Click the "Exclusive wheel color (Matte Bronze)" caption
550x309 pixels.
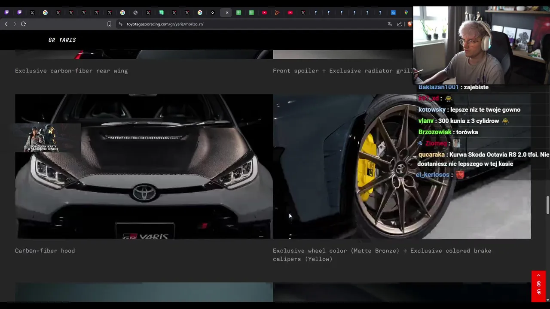[x=336, y=251]
